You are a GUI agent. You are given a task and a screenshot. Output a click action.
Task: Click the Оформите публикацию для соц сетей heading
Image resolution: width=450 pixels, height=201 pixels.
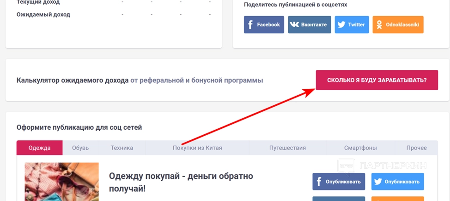point(79,127)
